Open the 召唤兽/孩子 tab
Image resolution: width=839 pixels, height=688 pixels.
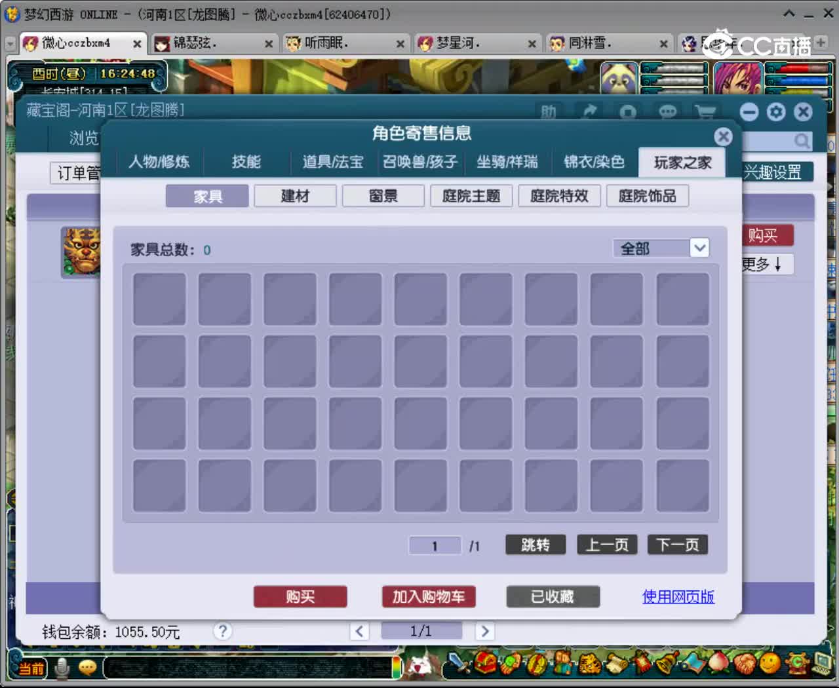[x=420, y=162]
